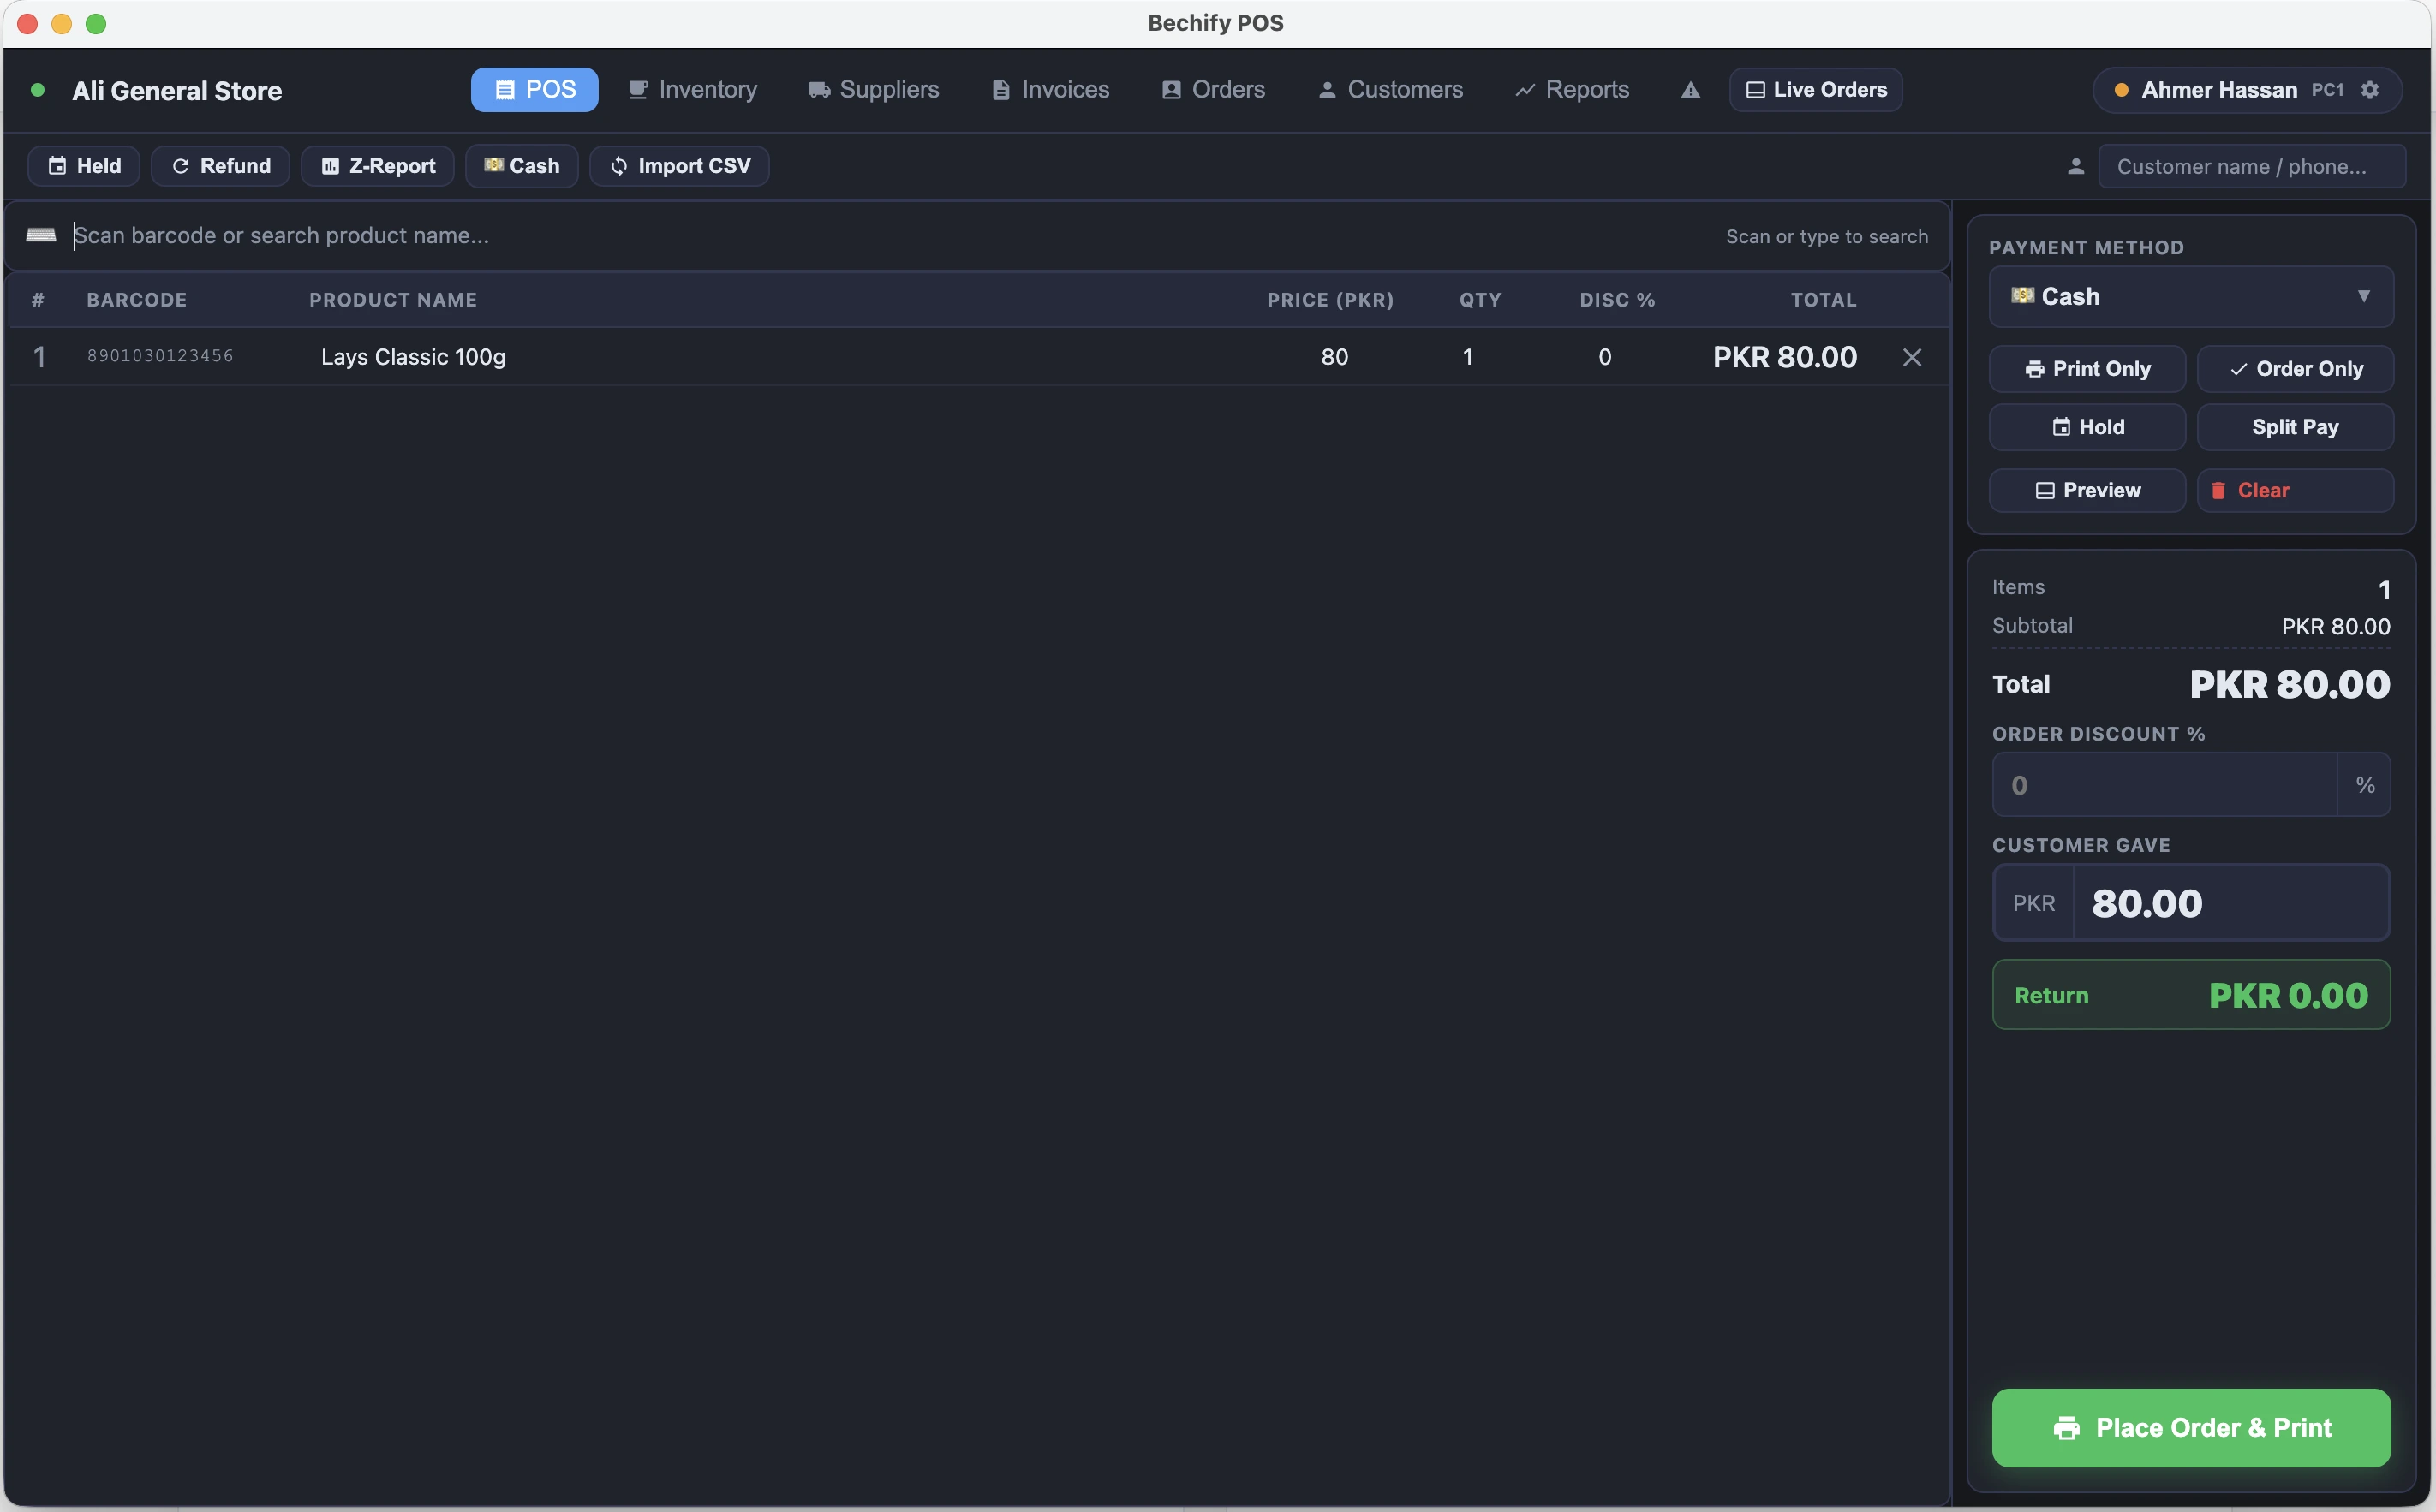Click the warning triangle alerts icon
Image resolution: width=2436 pixels, height=1512 pixels.
(1690, 91)
